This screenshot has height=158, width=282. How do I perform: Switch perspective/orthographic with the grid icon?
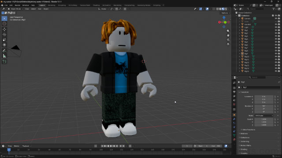[228, 44]
